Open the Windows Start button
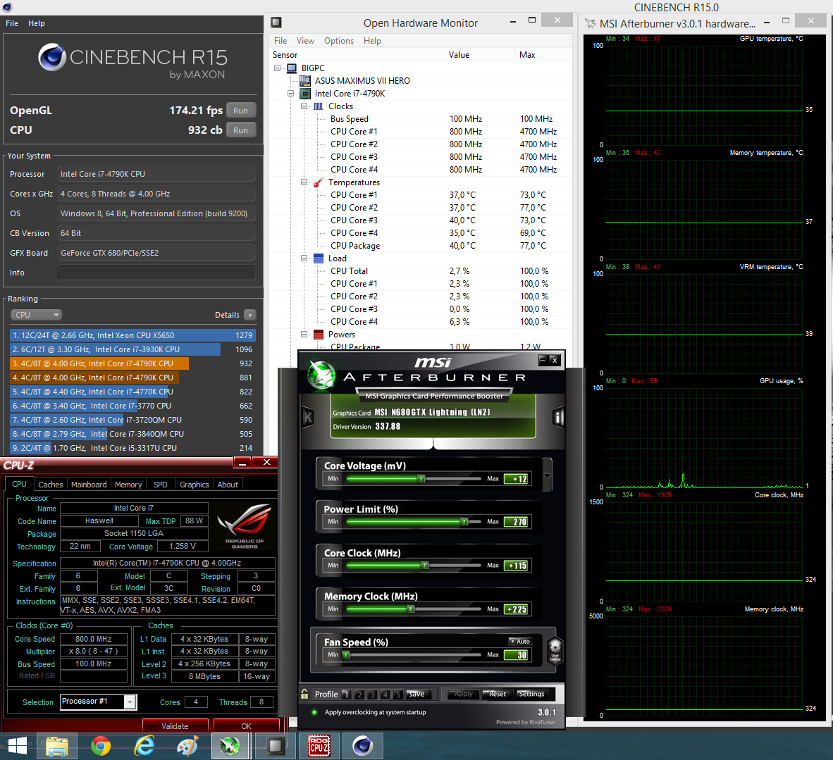Image resolution: width=833 pixels, height=760 pixels. click(x=18, y=746)
